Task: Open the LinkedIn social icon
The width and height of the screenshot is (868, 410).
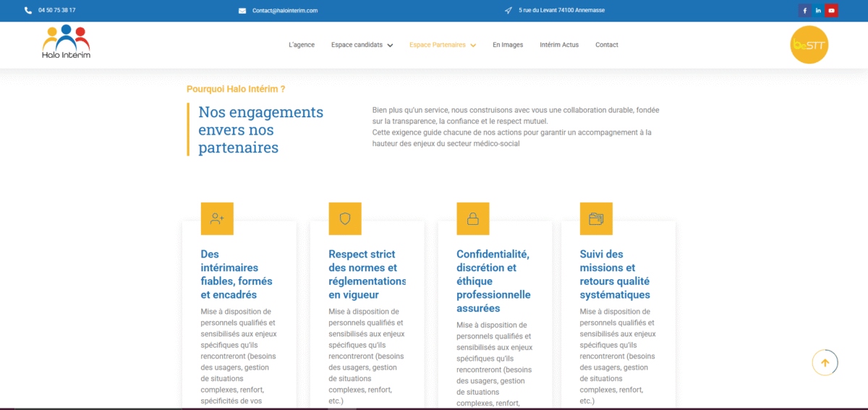Action: tap(818, 10)
